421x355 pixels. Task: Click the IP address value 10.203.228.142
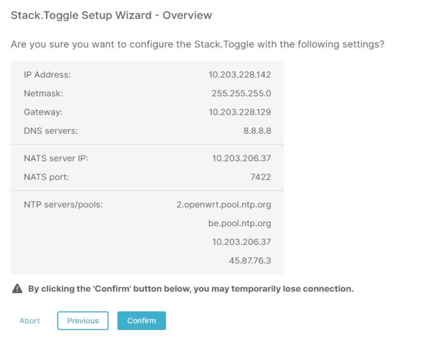pos(240,75)
